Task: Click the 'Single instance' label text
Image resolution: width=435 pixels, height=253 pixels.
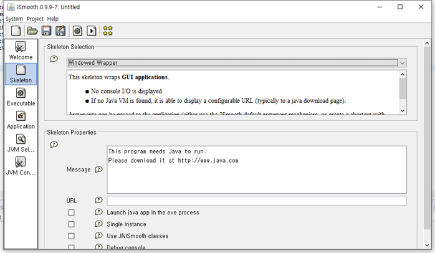Action: tap(127, 224)
